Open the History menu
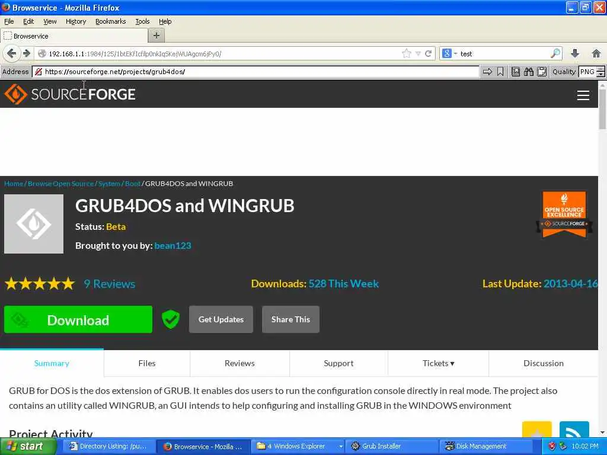Viewport: 607px width, 455px height. point(76,21)
